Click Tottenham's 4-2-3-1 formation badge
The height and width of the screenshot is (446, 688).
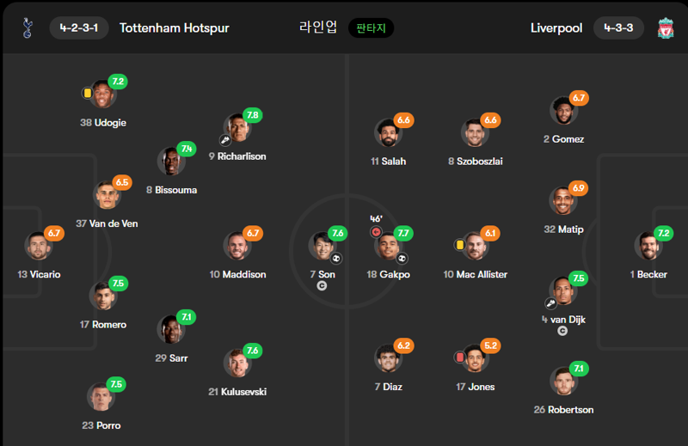(x=79, y=28)
